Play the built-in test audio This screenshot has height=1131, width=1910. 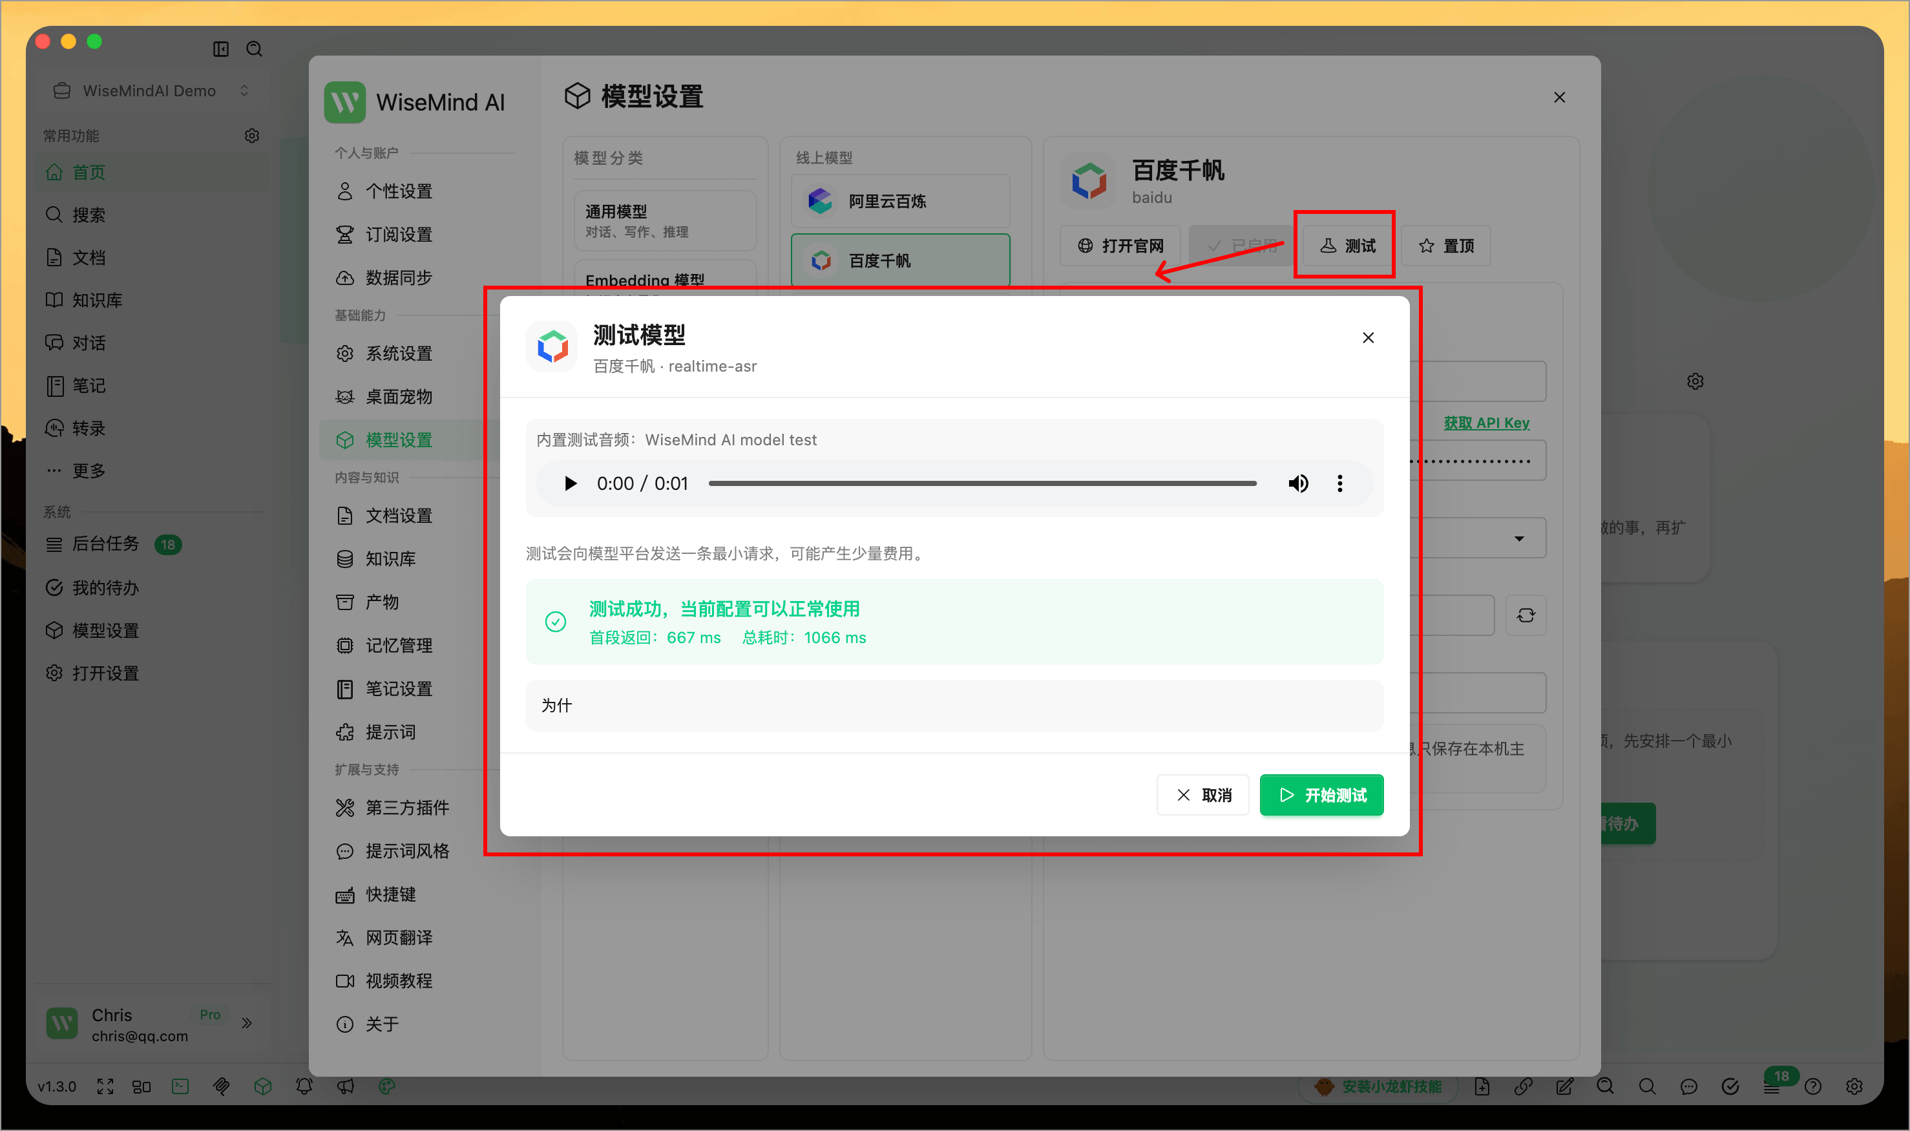click(570, 483)
